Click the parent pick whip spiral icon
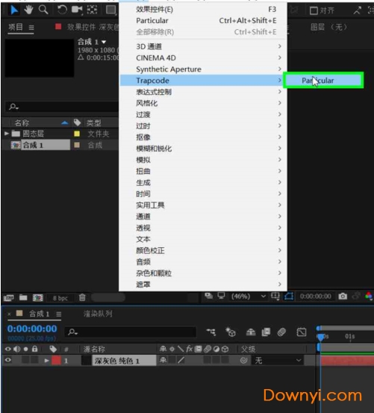 pos(243,360)
